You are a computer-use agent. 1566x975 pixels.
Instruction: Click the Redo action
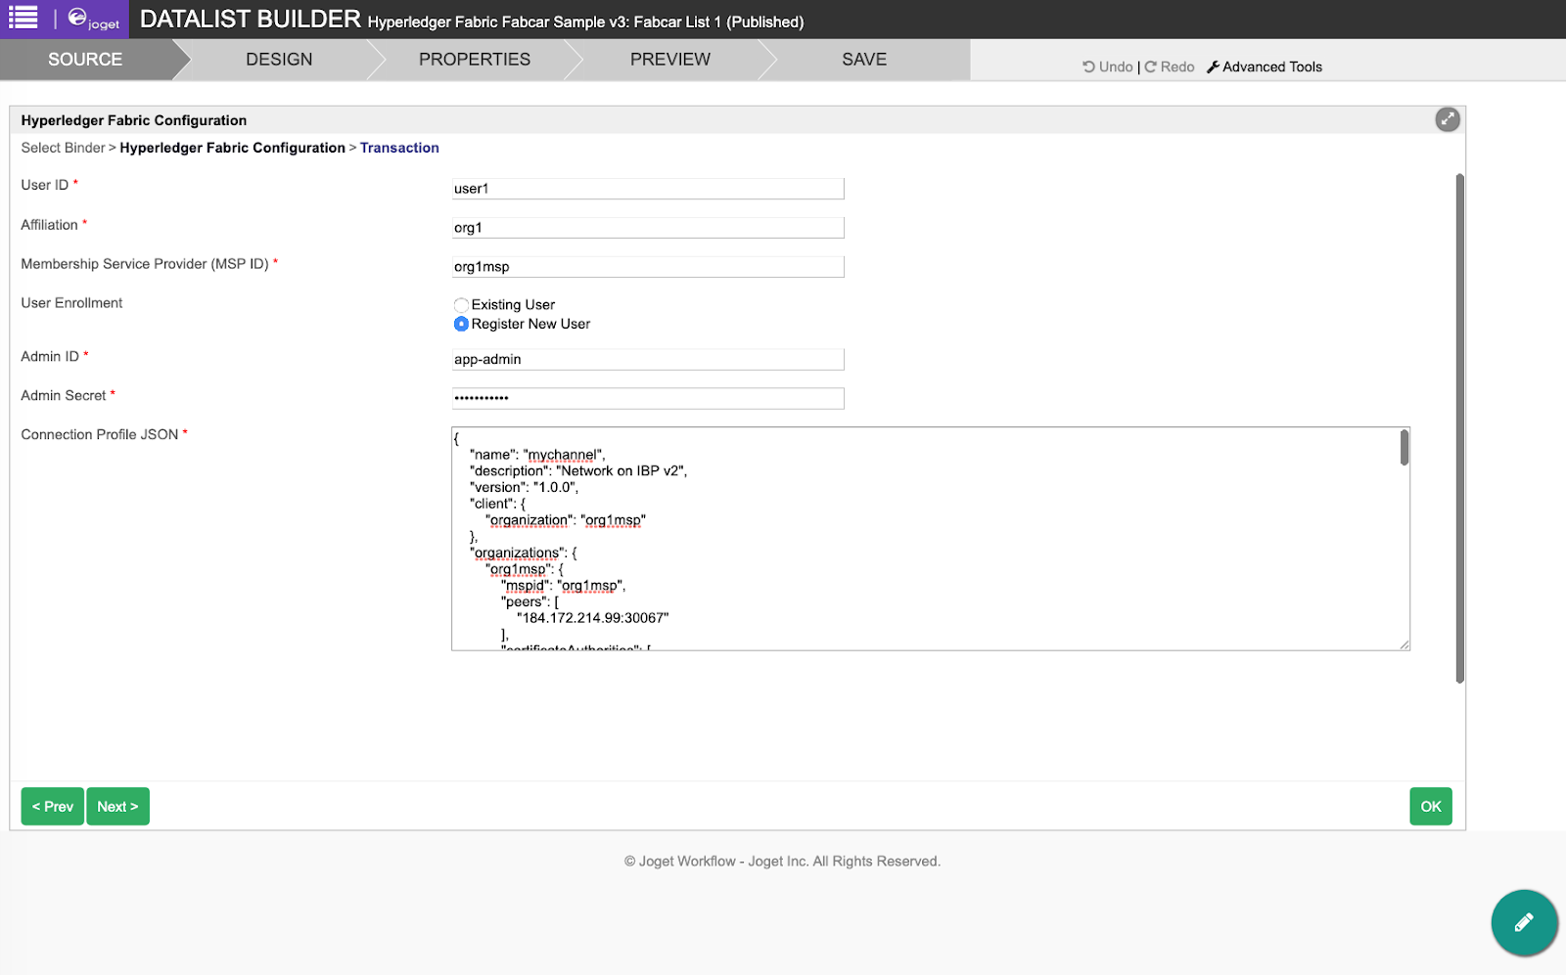1170,66
